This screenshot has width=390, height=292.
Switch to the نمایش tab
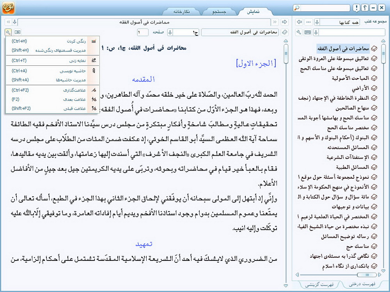click(253, 12)
